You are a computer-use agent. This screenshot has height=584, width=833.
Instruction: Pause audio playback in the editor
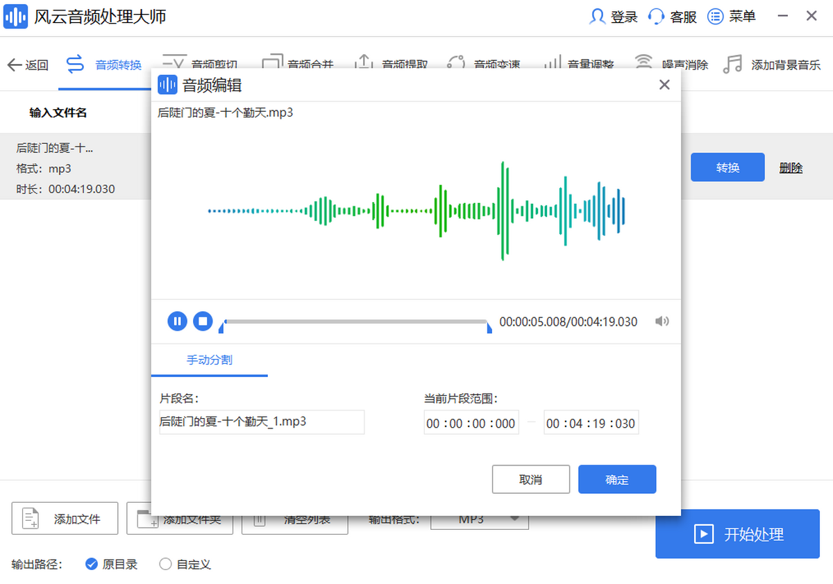pyautogui.click(x=177, y=322)
